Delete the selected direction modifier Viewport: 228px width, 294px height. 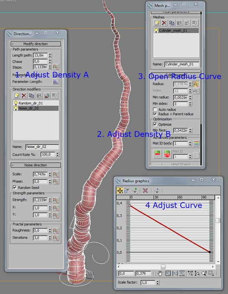24,96
